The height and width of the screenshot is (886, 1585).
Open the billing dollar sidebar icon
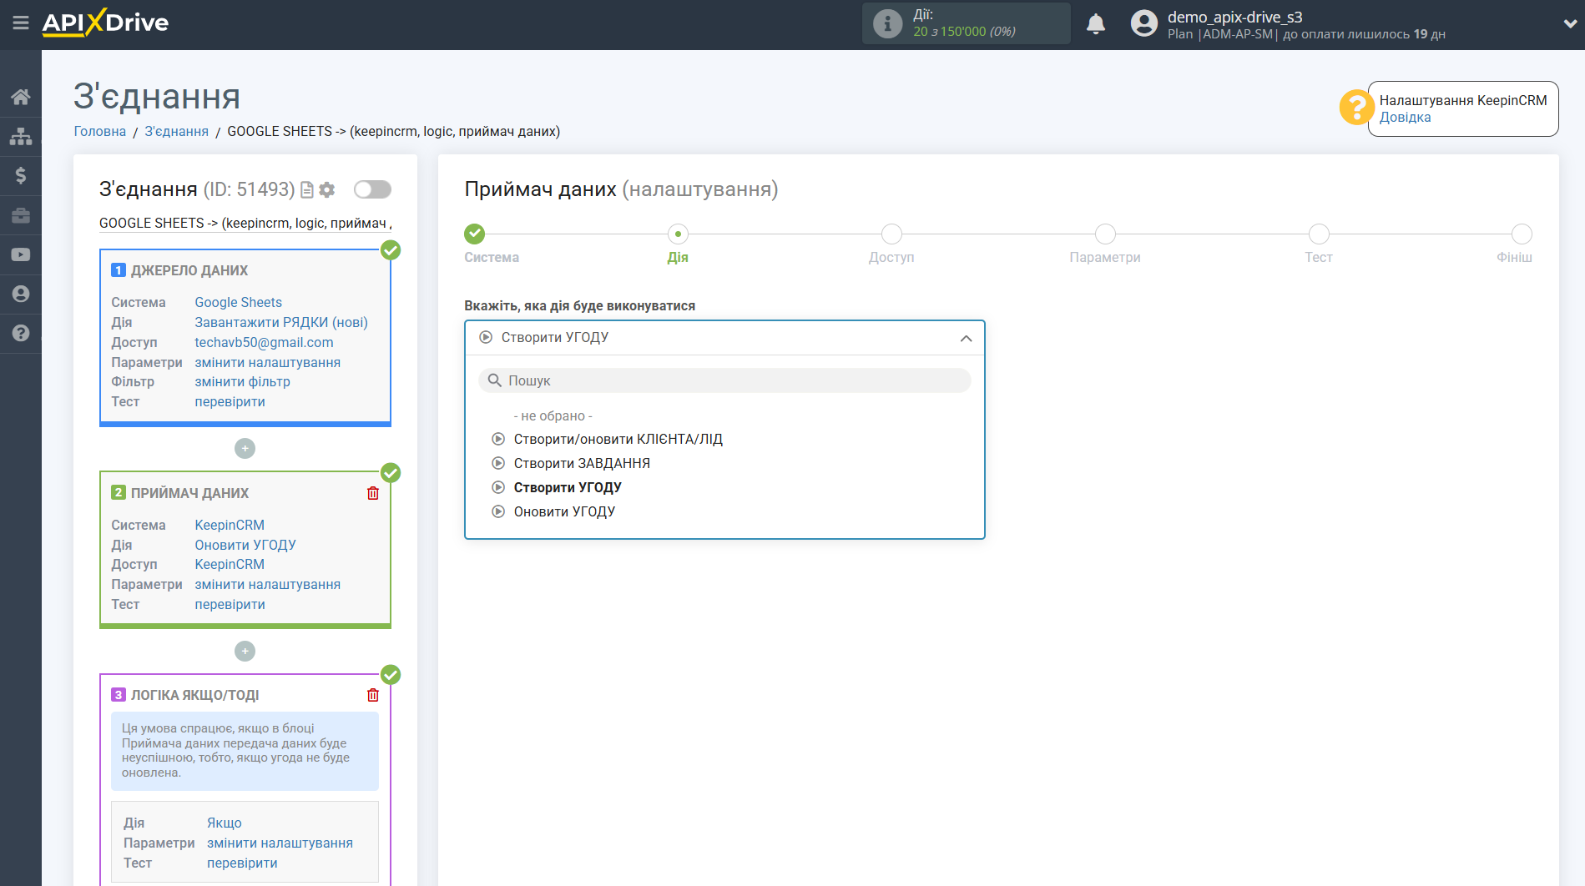21,175
